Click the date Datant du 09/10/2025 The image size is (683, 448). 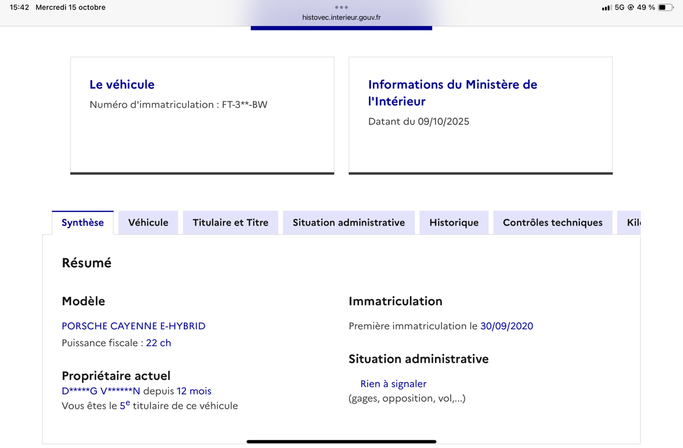(418, 121)
